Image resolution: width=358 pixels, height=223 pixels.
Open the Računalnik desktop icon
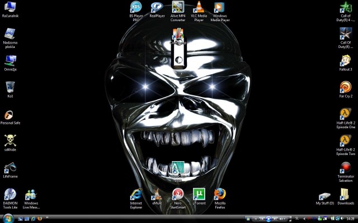coord(10,9)
